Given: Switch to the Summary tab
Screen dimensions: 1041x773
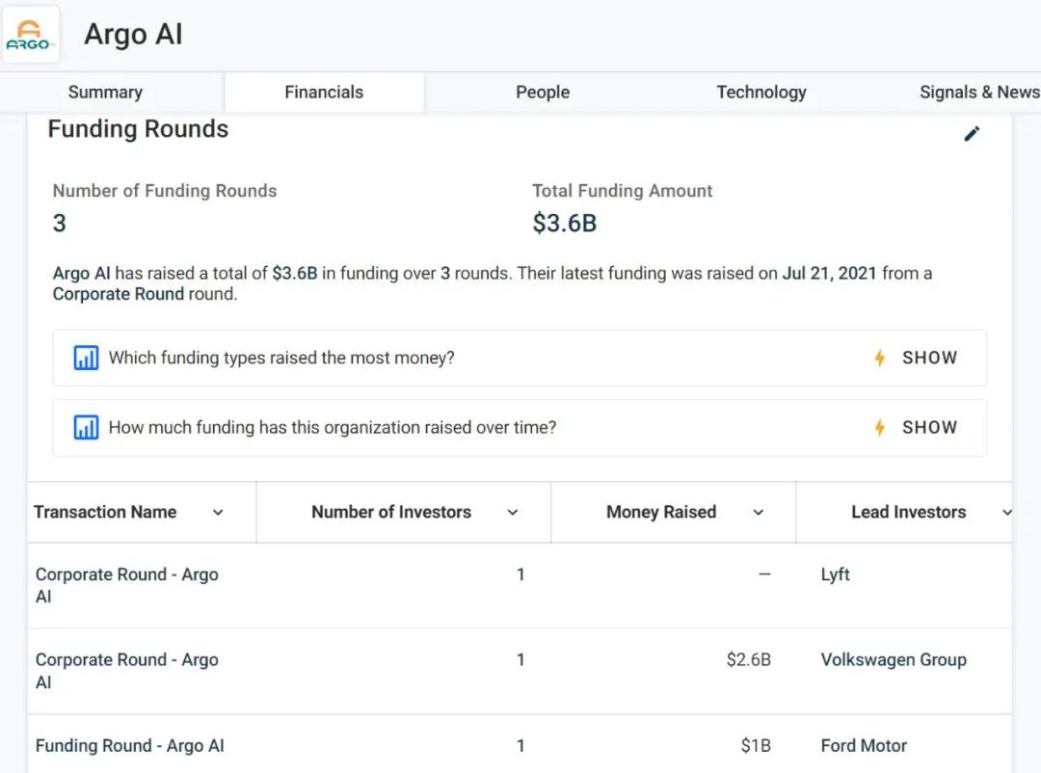Looking at the screenshot, I should point(105,93).
